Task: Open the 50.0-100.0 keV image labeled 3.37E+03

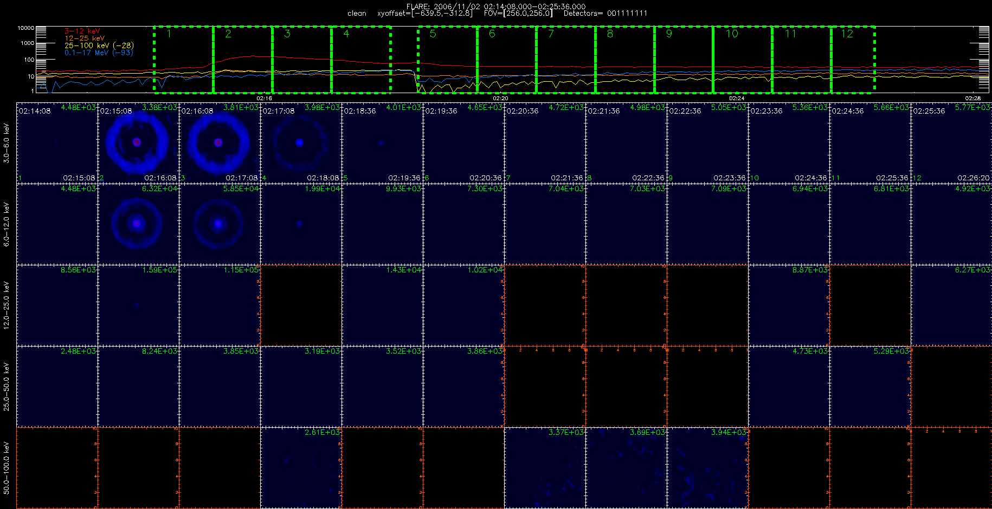Action: click(545, 467)
